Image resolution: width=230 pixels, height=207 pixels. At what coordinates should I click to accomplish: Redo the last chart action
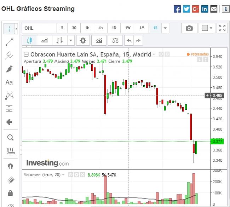tap(138, 40)
